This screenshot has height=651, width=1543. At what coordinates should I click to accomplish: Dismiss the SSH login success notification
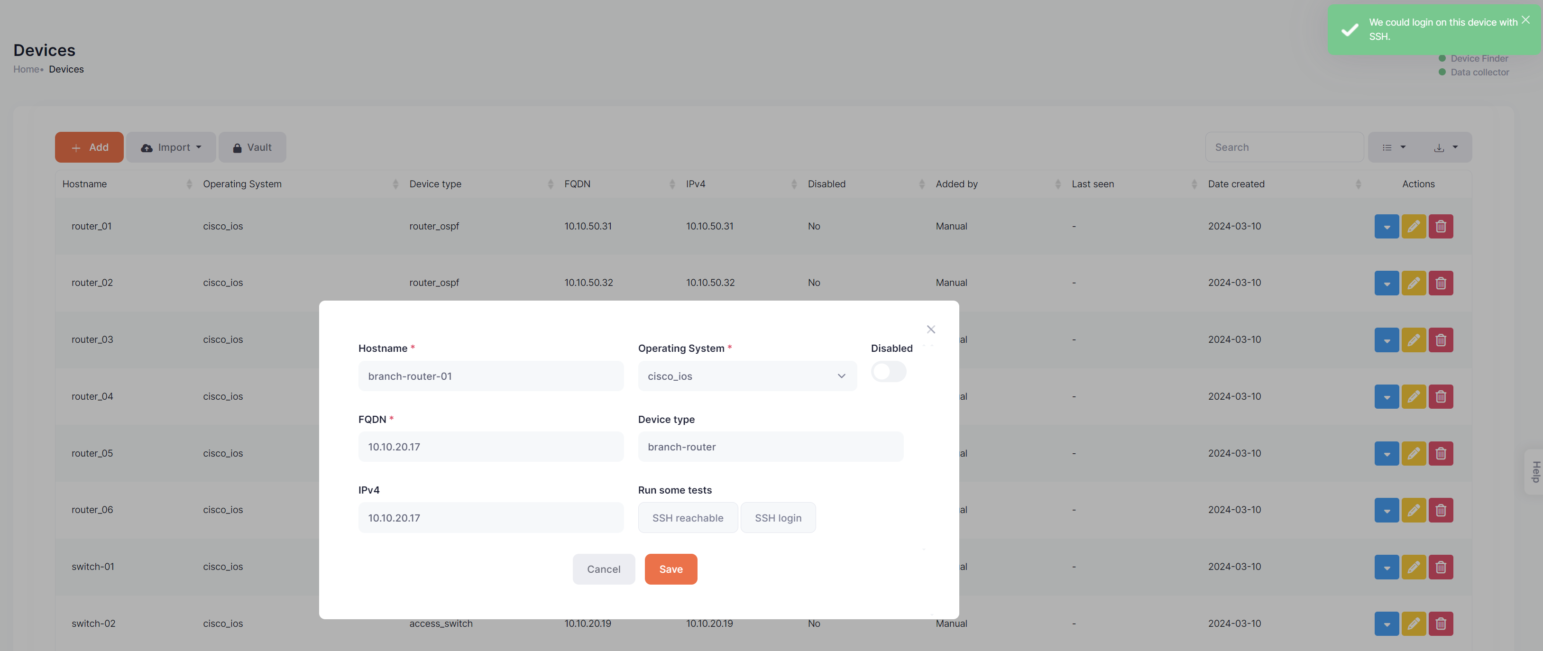coord(1525,20)
